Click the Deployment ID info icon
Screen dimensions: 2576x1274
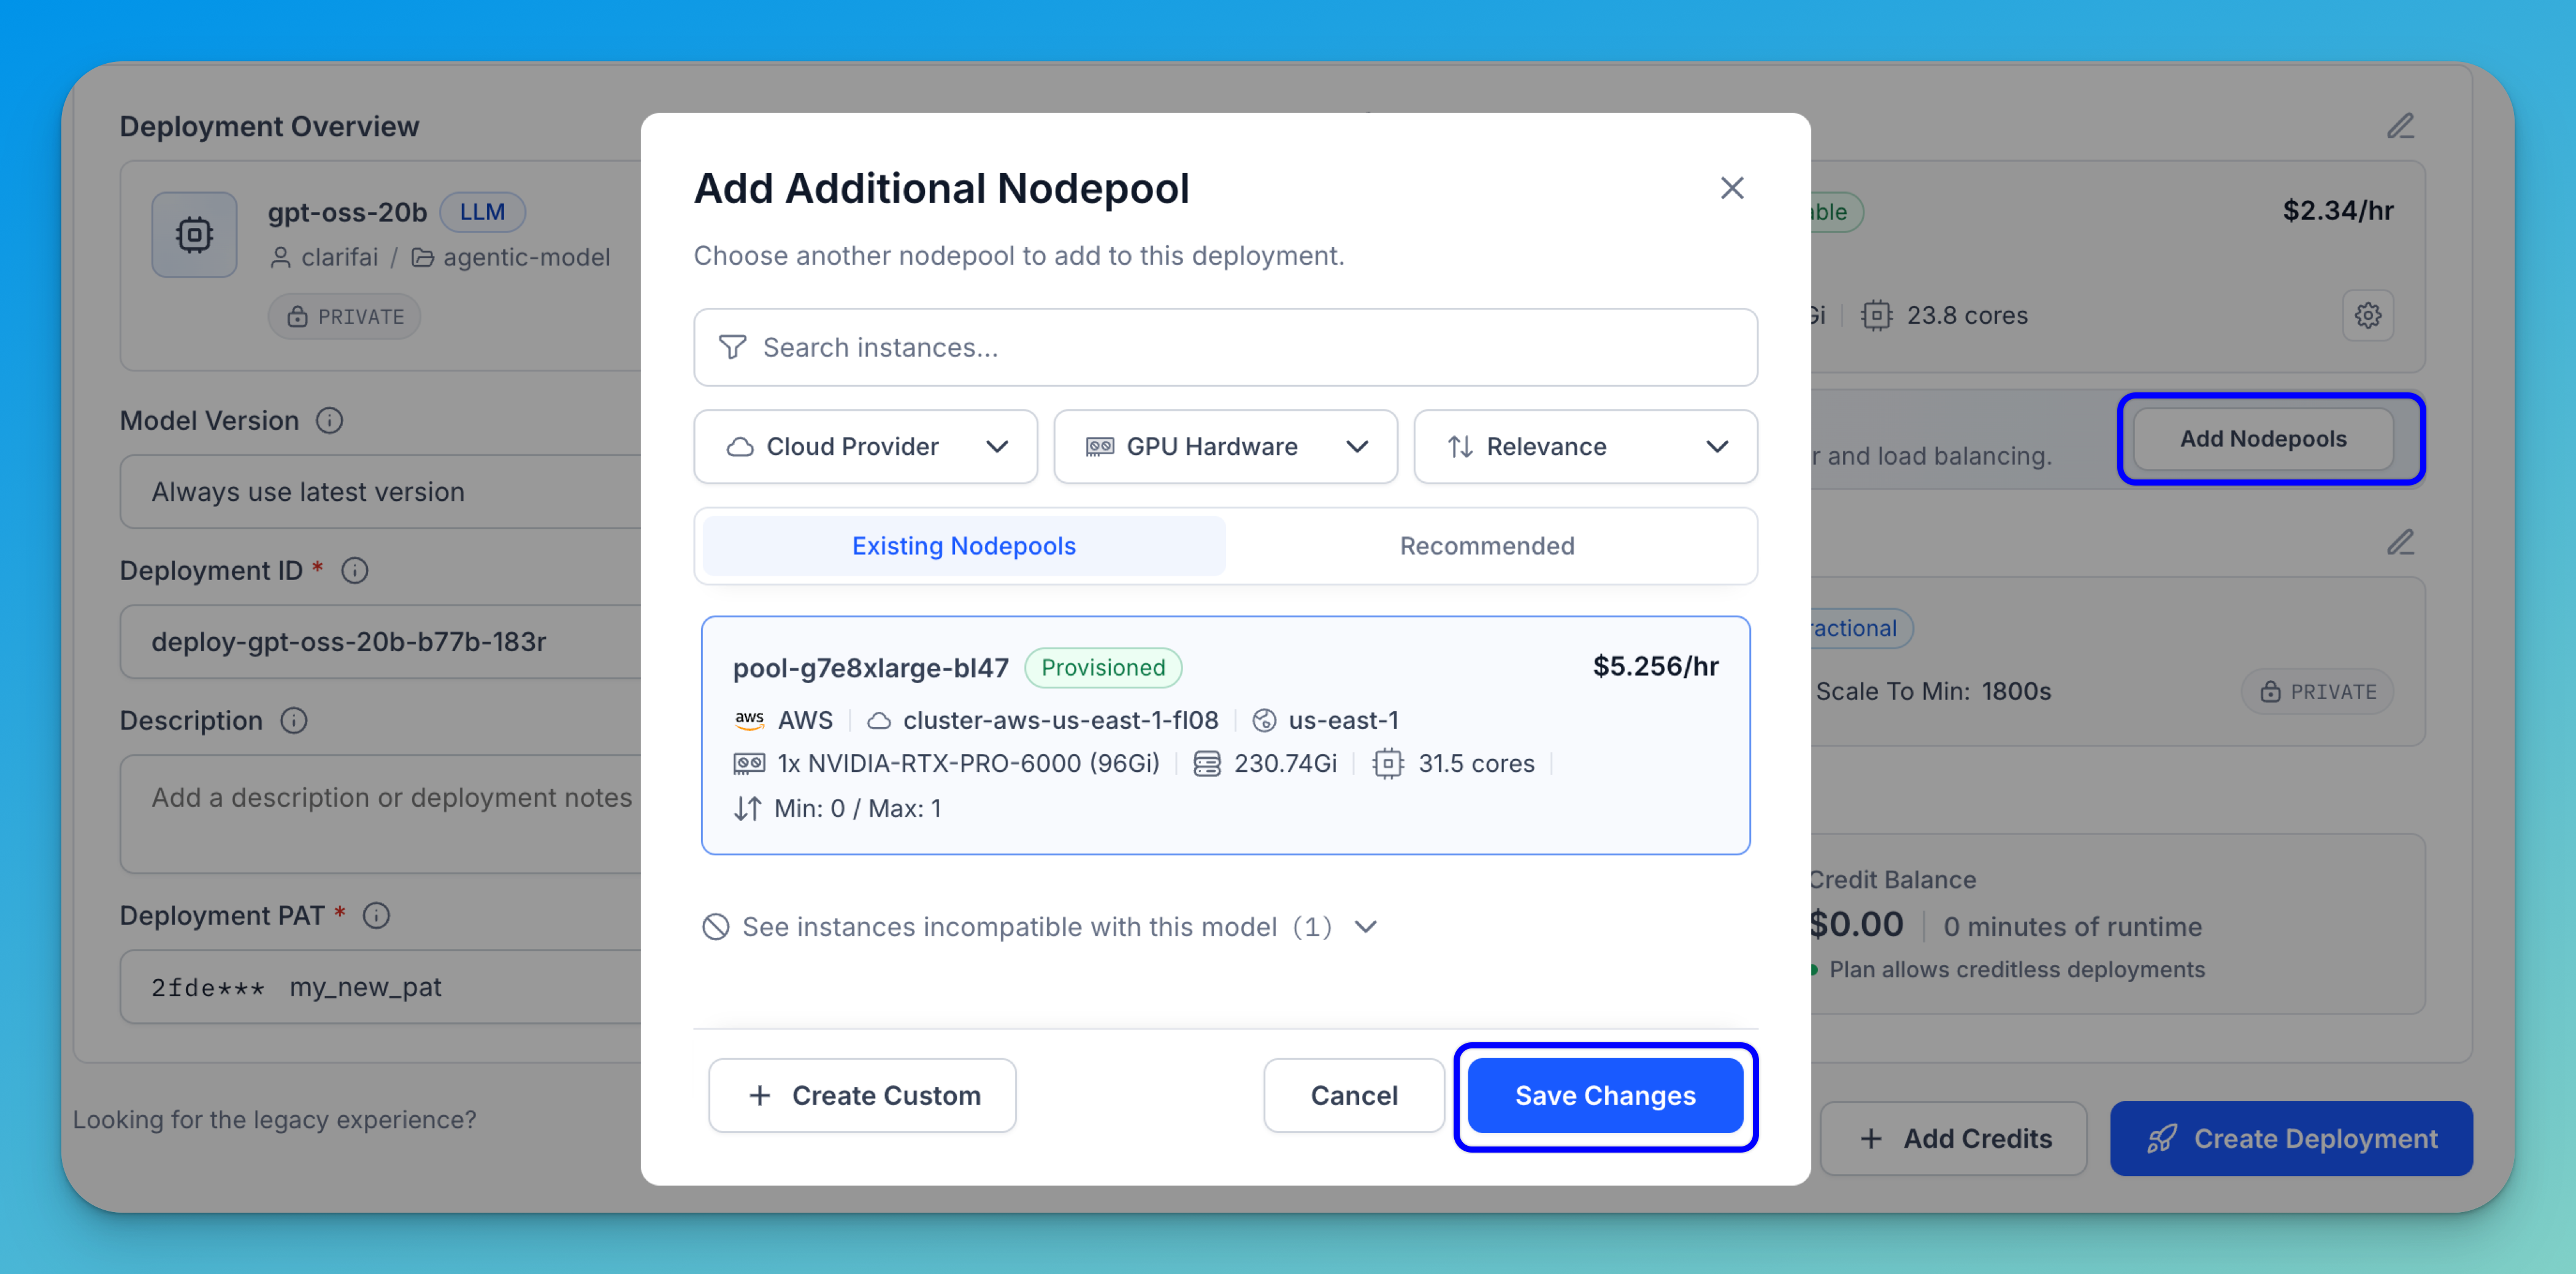click(x=355, y=571)
